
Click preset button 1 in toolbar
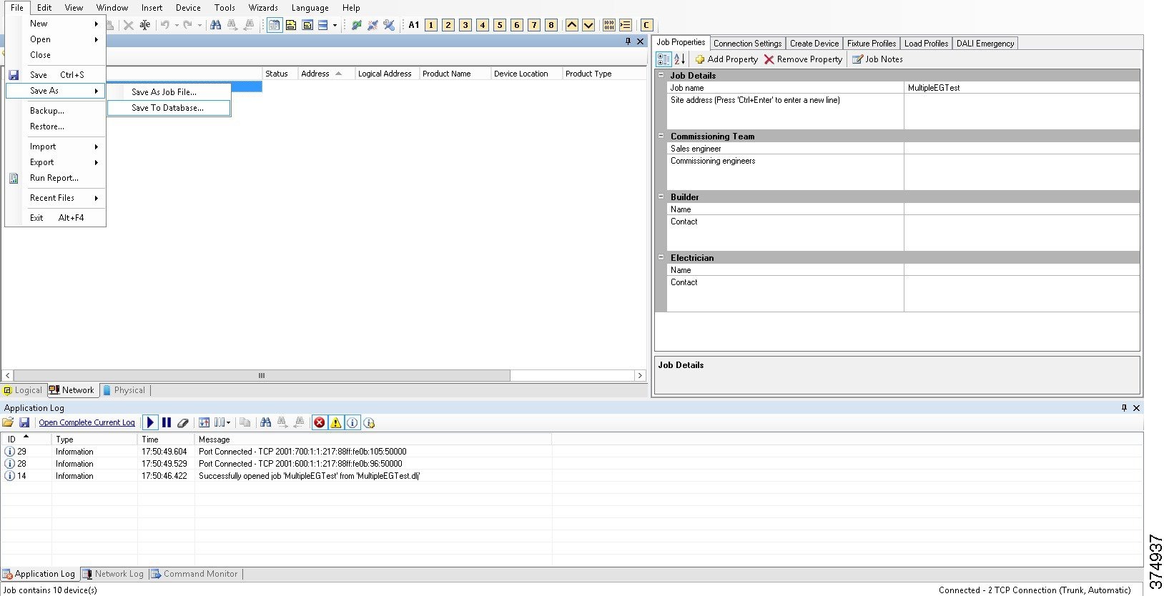[431, 25]
